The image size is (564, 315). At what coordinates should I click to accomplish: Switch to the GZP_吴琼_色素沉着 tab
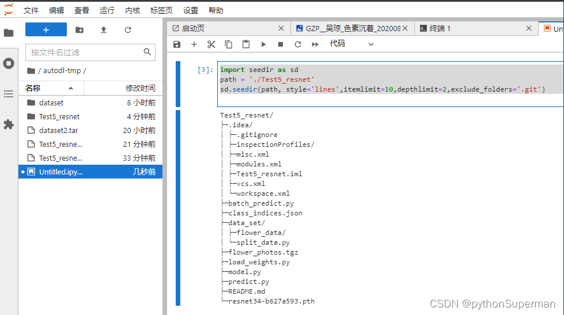click(x=353, y=28)
